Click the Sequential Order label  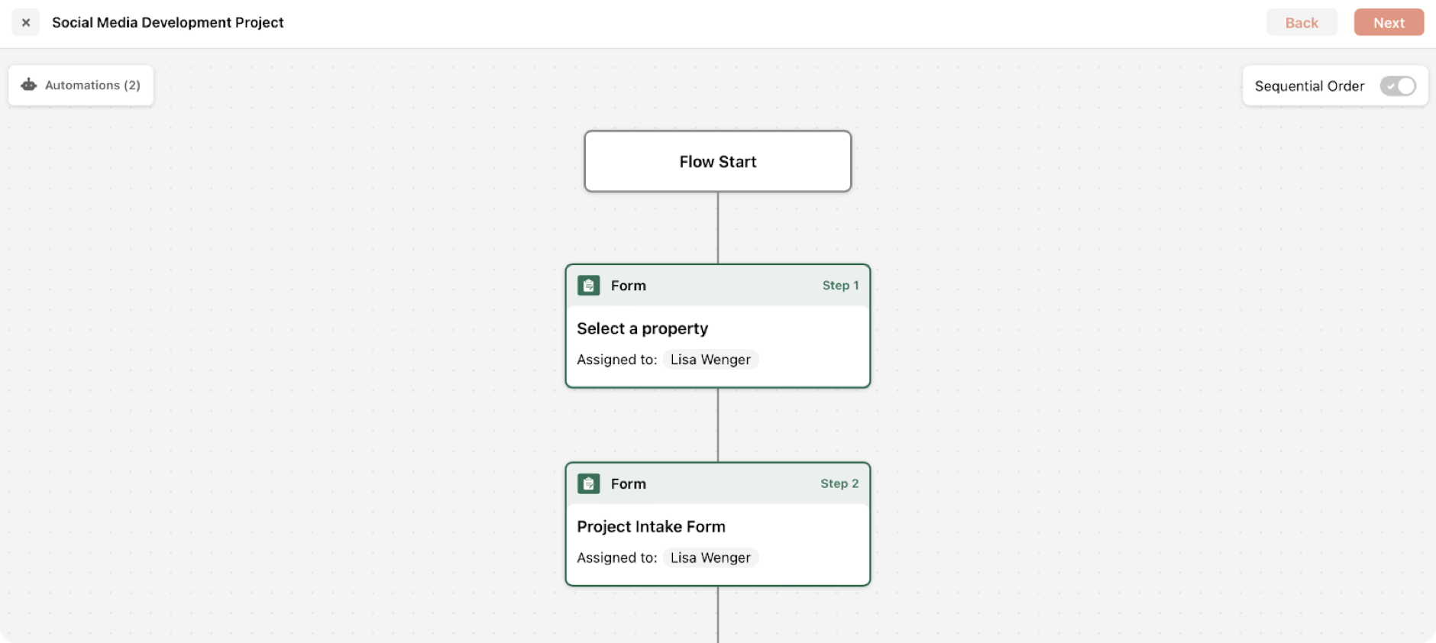(x=1309, y=86)
